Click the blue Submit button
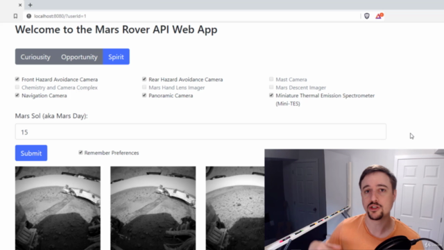Image resolution: width=444 pixels, height=250 pixels. click(31, 153)
